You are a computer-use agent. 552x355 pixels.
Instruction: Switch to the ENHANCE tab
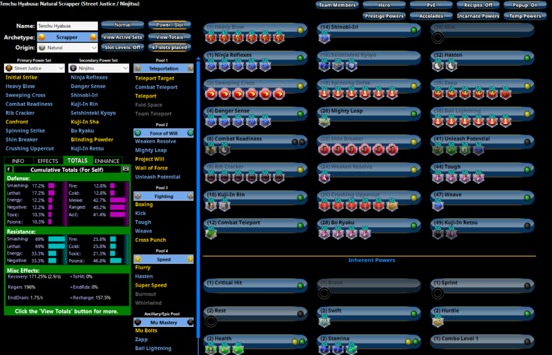click(x=107, y=161)
